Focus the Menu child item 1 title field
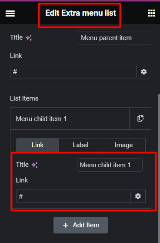Image resolution: width=160 pixels, height=243 pixels. [x=110, y=165]
